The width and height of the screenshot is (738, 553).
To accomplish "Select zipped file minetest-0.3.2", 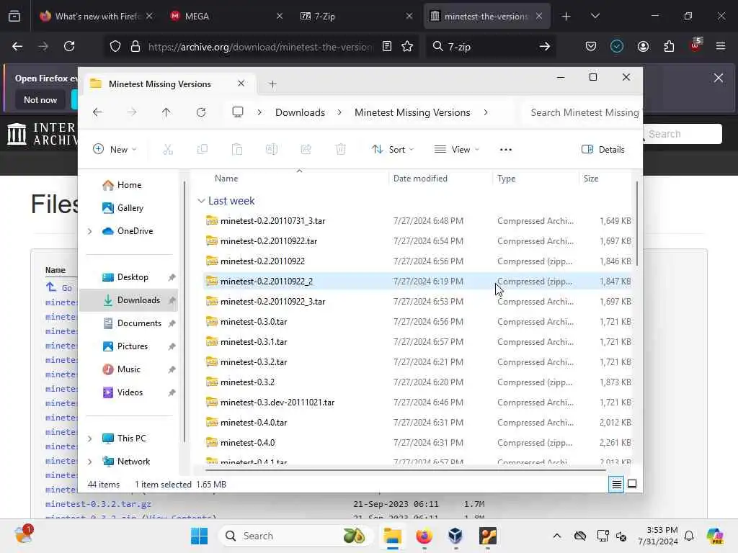I will (417, 382).
